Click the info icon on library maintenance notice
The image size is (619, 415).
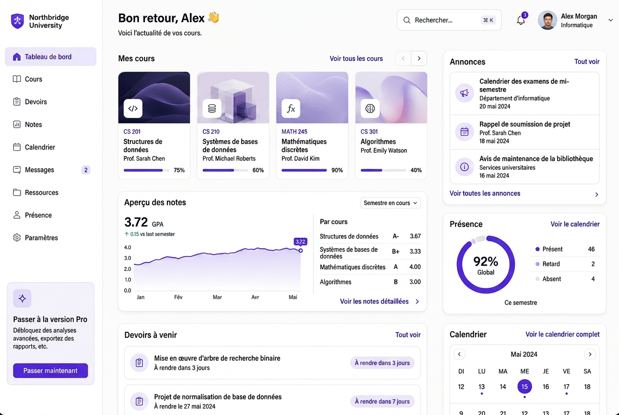pos(464,167)
